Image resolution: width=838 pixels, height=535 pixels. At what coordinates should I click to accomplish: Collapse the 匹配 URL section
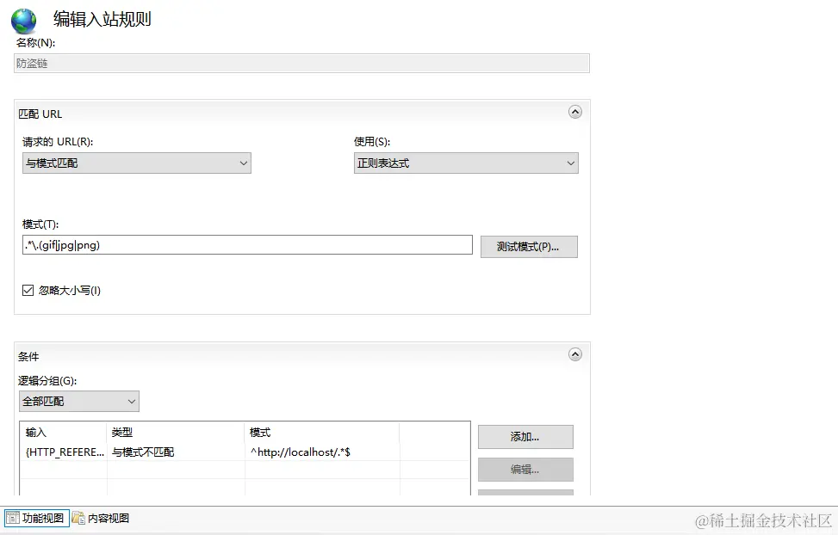(575, 112)
